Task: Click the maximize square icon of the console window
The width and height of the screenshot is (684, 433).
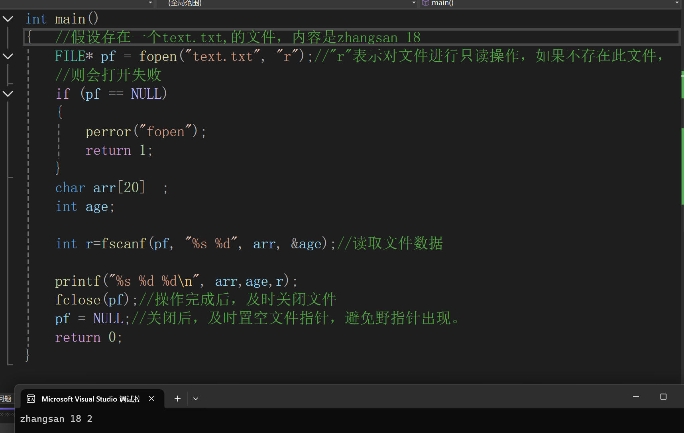Action: tap(664, 396)
